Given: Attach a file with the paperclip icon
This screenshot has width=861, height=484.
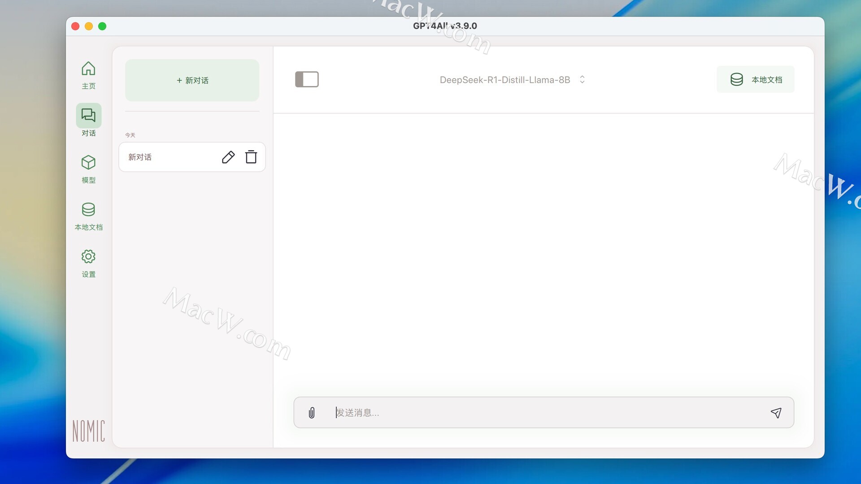Looking at the screenshot, I should coord(312,412).
